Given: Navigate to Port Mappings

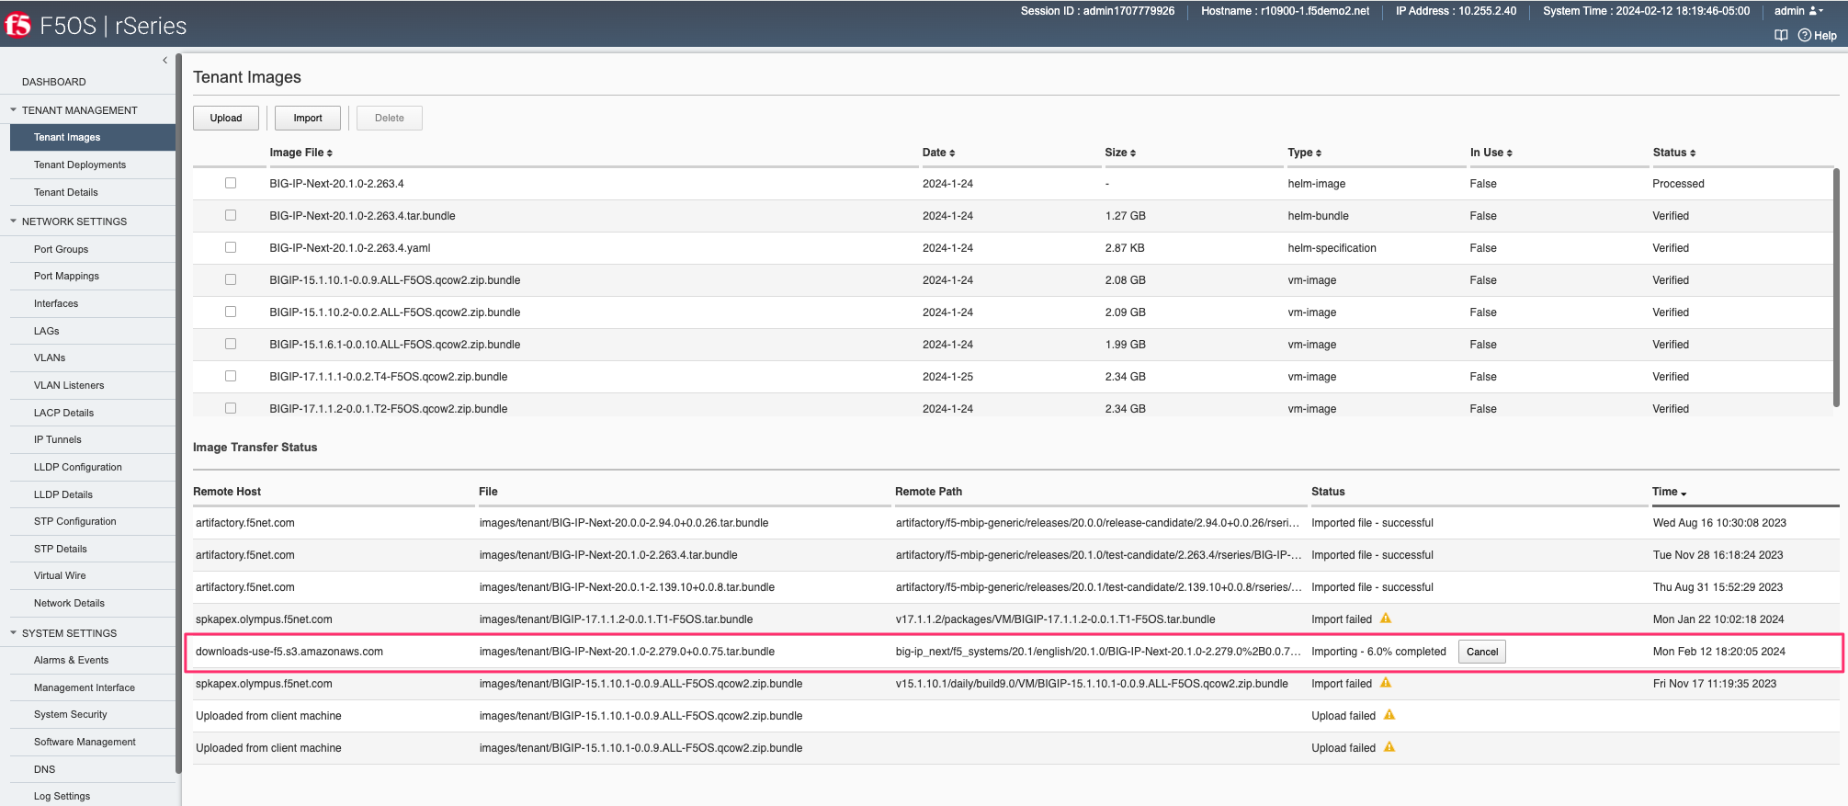Looking at the screenshot, I should [x=66, y=276].
